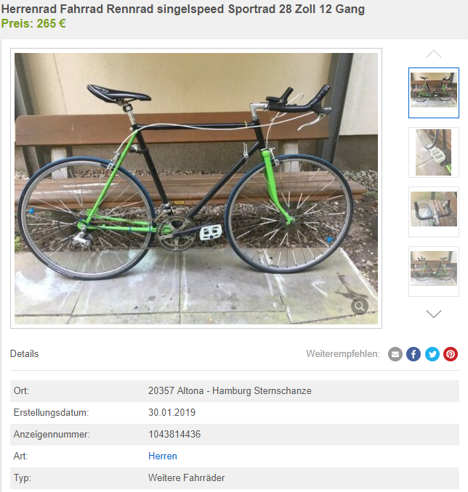Show previous thumbnails with up chevron

click(x=434, y=54)
